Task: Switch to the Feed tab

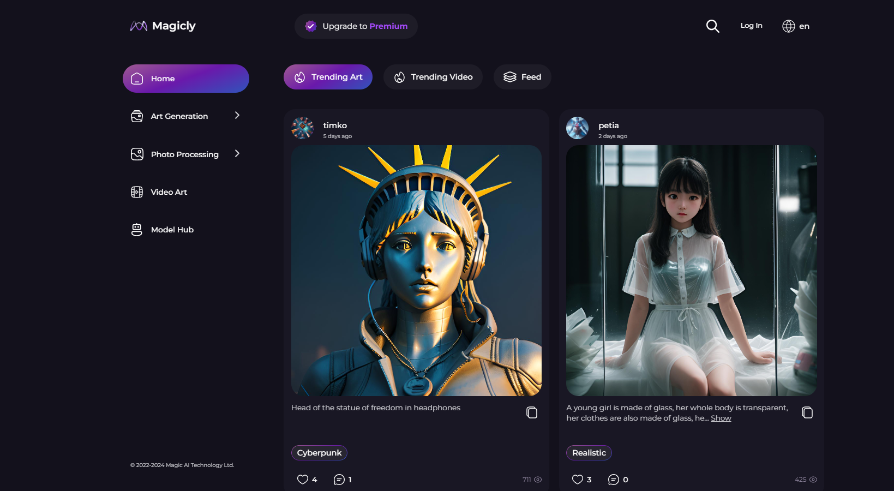Action: [523, 77]
